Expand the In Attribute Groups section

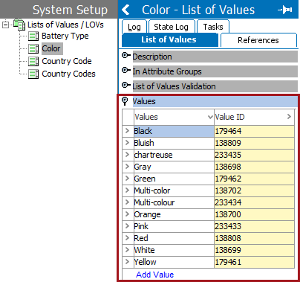(x=125, y=71)
